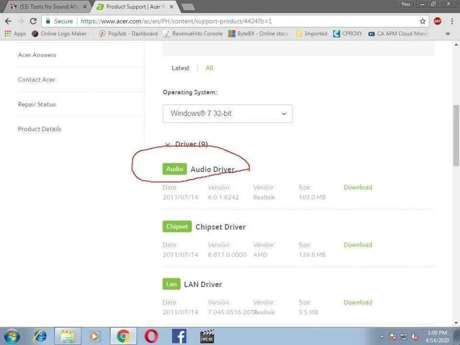The width and height of the screenshot is (460, 345).
Task: Click the address bar URL field
Action: [x=235, y=21]
